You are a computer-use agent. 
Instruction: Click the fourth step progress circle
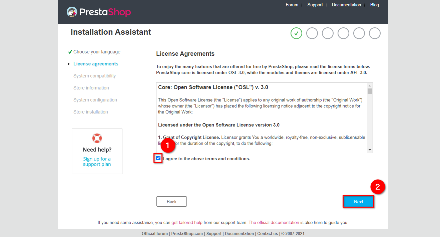(x=343, y=33)
